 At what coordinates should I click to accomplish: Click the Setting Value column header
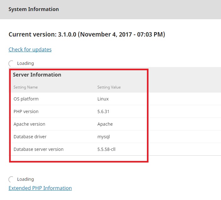click(109, 87)
